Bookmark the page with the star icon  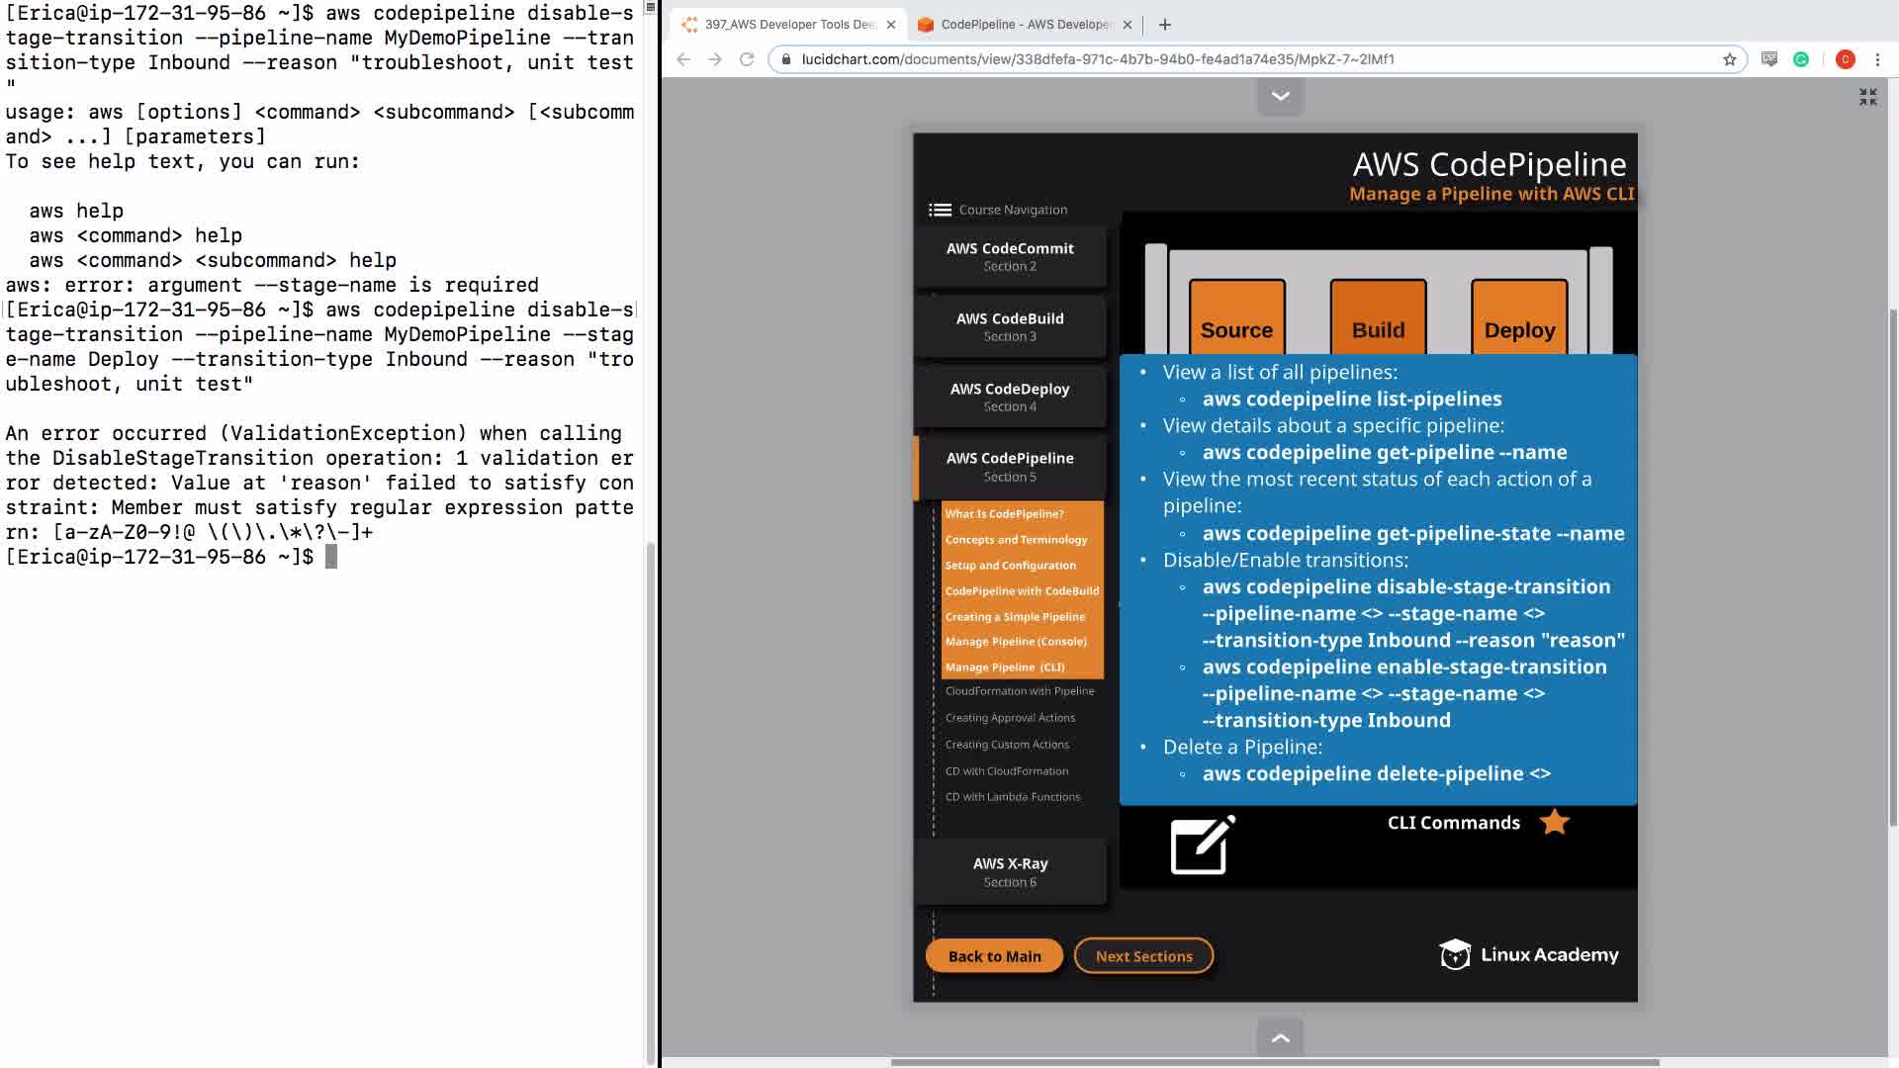(1729, 59)
